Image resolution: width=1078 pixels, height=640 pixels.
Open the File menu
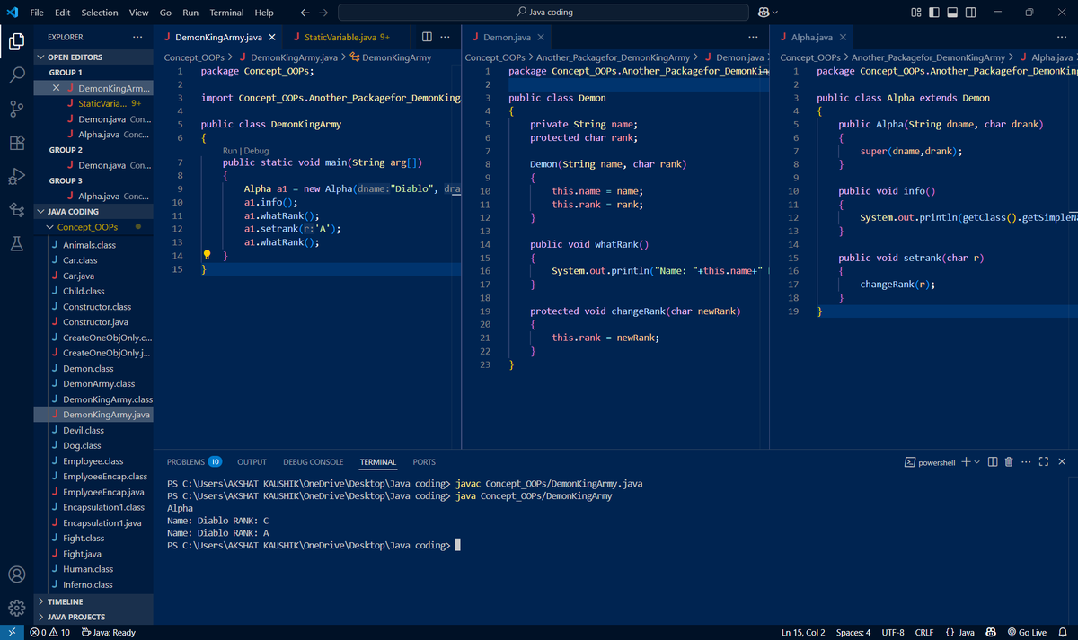[37, 13]
